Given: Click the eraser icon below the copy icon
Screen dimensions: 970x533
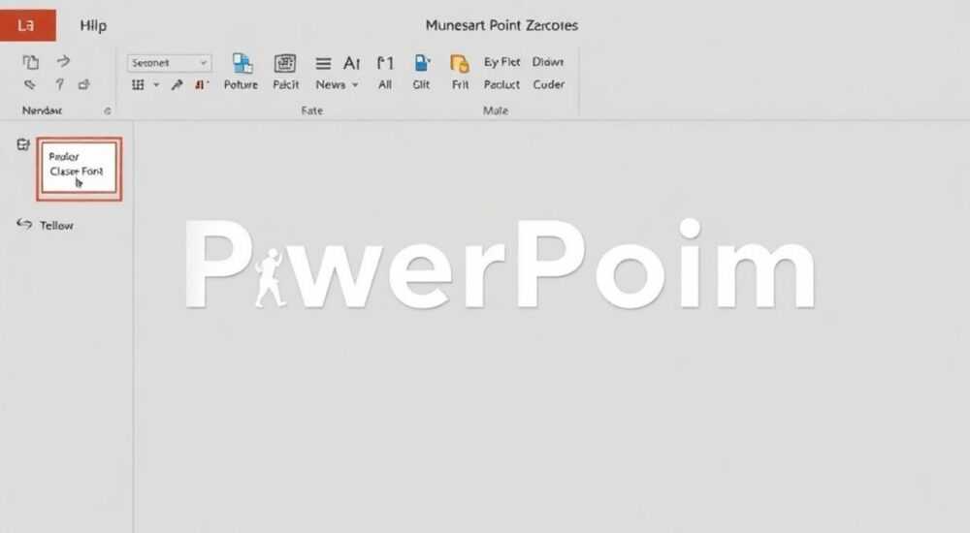Looking at the screenshot, I should [30, 84].
